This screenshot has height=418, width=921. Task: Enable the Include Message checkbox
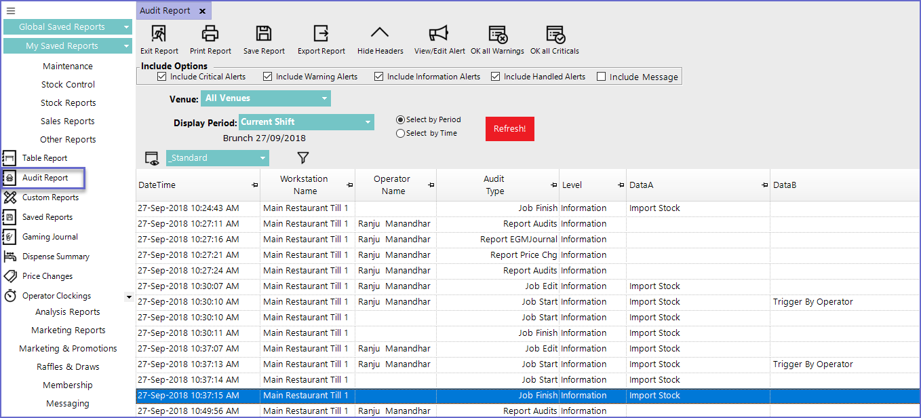(x=601, y=77)
